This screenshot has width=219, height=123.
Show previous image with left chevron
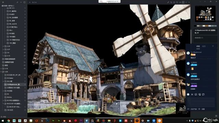point(186,2)
